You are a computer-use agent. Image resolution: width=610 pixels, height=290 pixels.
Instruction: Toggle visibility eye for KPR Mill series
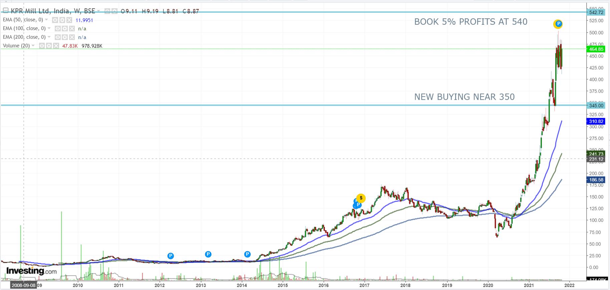(107, 11)
